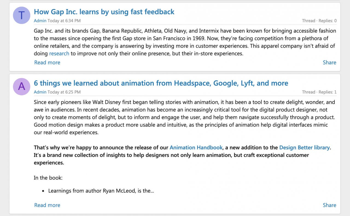This screenshot has height=216, width=350.
Task: Open the "6 things we learned about animation" title
Action: point(161,83)
